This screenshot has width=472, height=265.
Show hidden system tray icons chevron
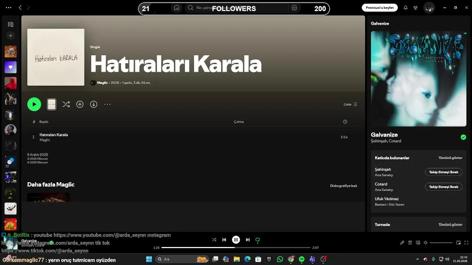417,259
